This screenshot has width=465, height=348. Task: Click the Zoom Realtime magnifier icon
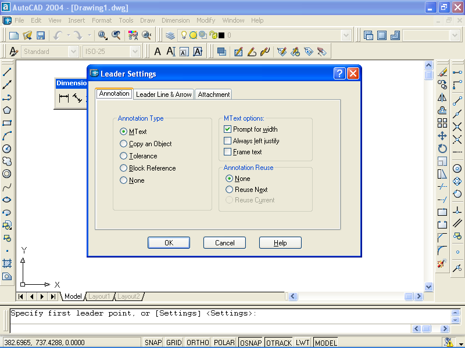point(102,35)
